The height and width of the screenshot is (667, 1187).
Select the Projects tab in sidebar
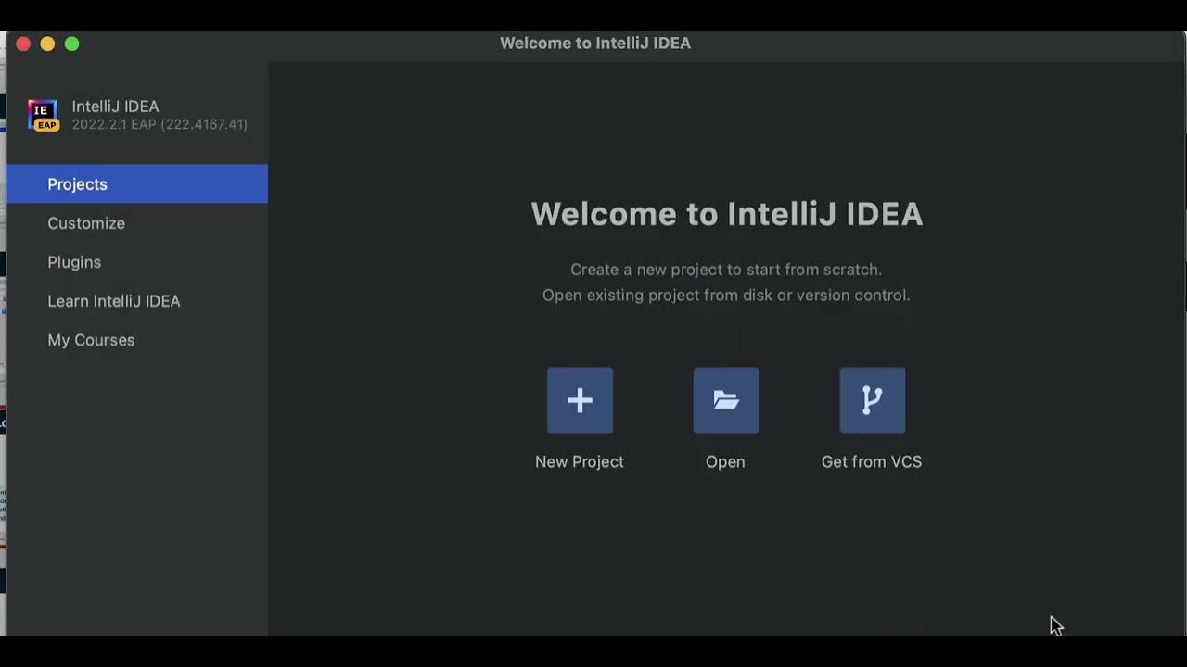(137, 184)
